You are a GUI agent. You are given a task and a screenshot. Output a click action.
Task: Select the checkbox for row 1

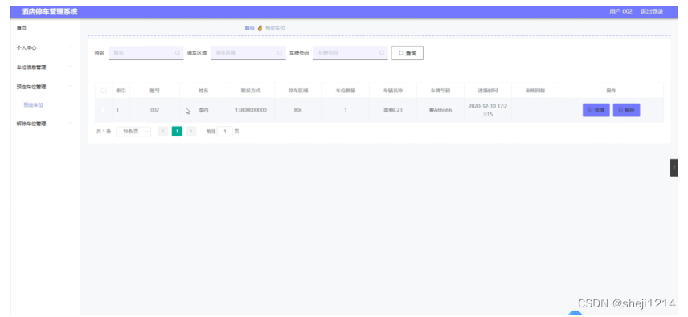(x=104, y=110)
